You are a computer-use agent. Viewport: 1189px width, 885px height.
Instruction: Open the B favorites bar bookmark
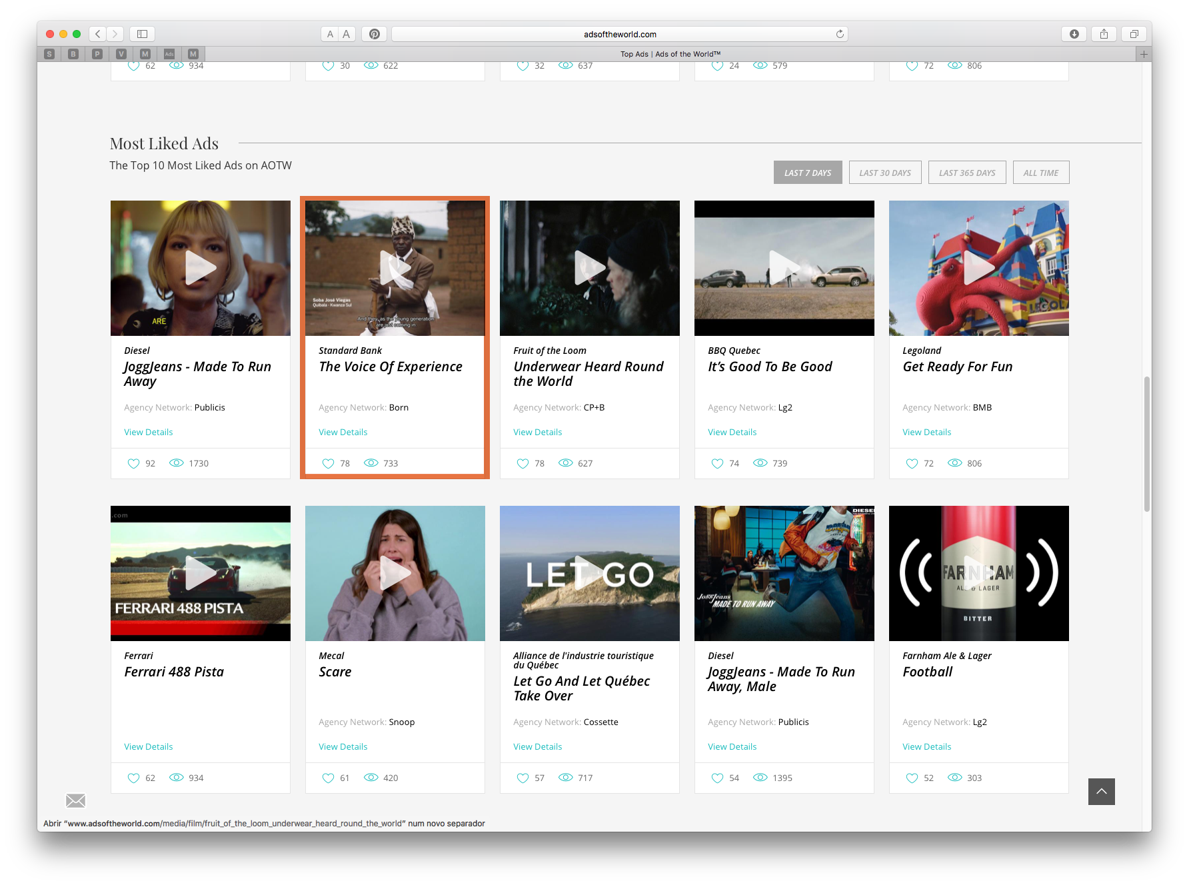[73, 54]
